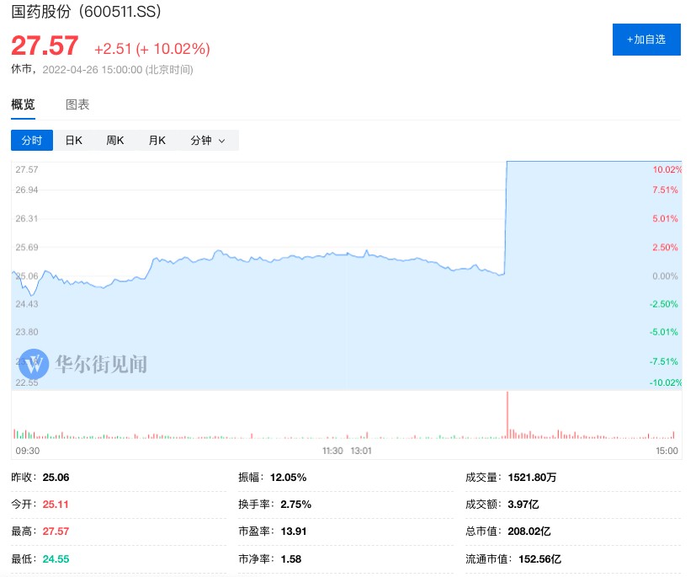
Task: Click the 振幅 value 12.05%
Action: 289,478
